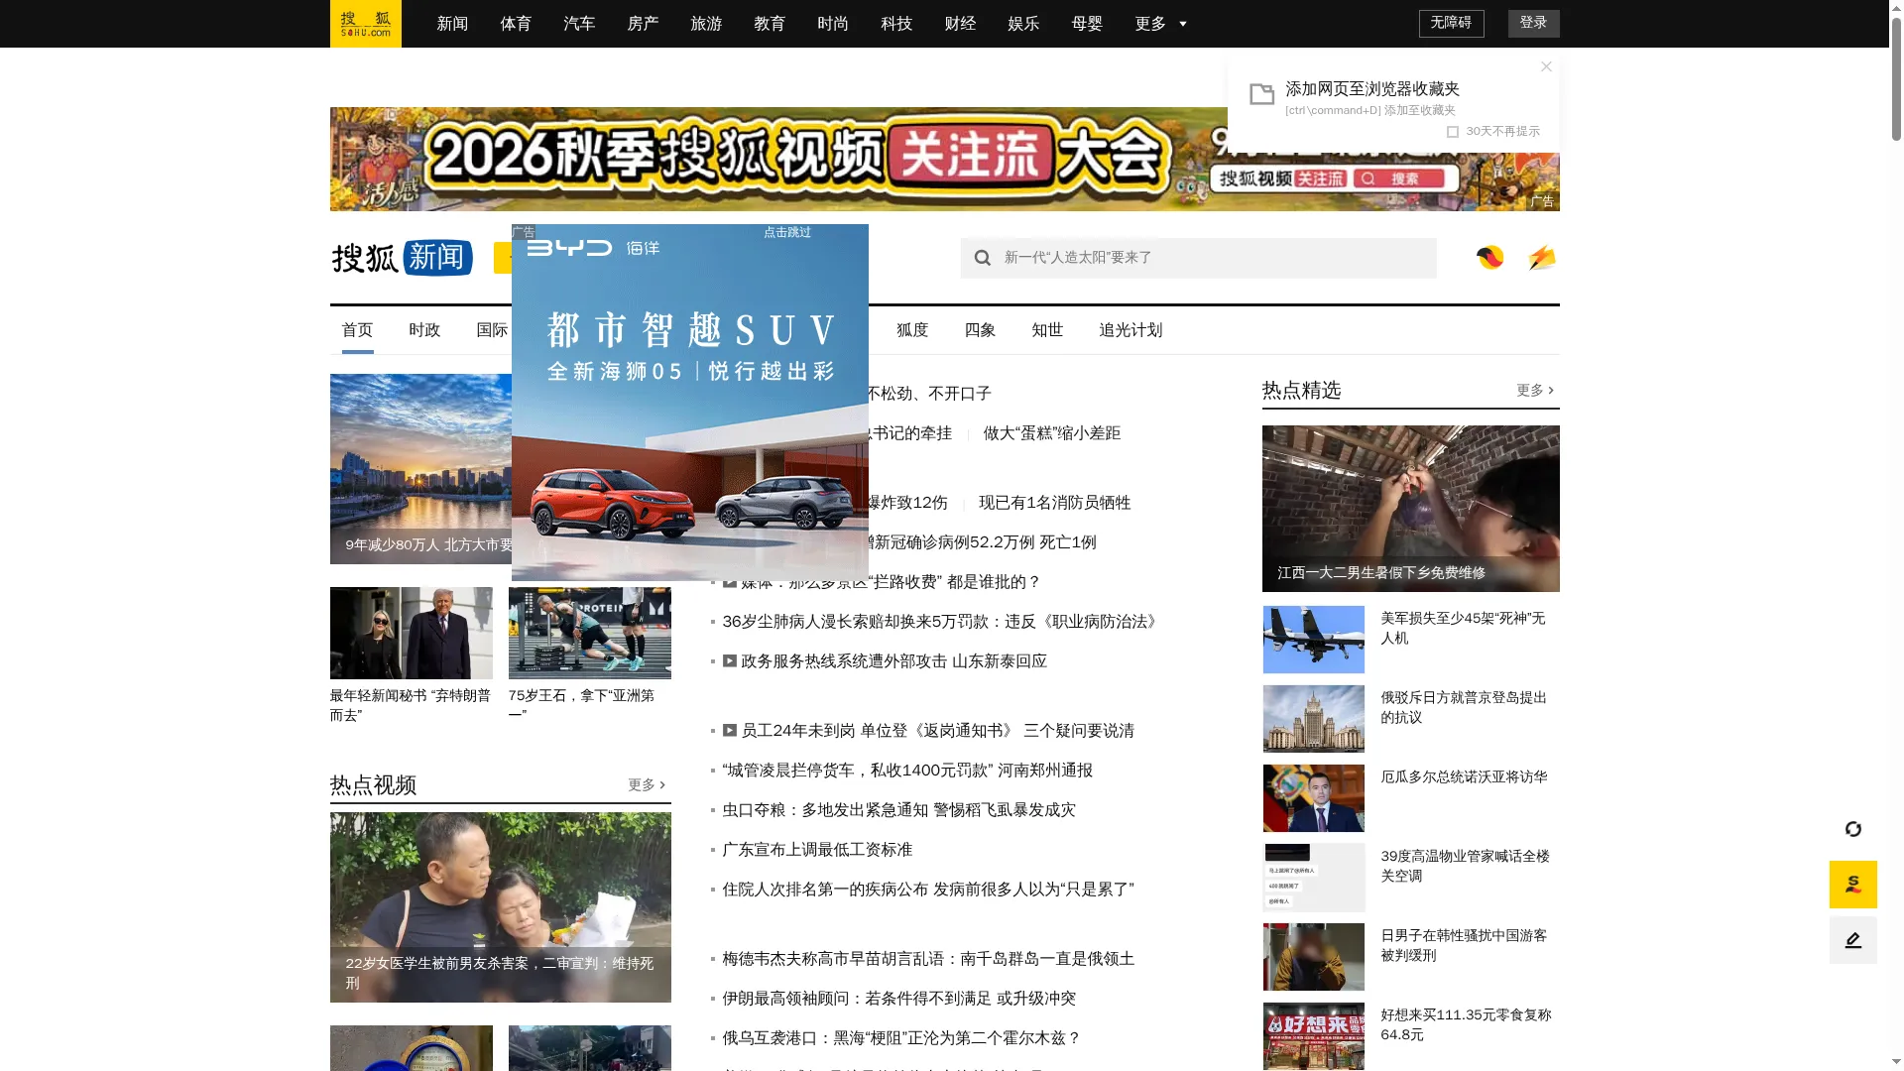Click the yellow Sohu account floating icon
The image size is (1904, 1071).
pos(1852,885)
